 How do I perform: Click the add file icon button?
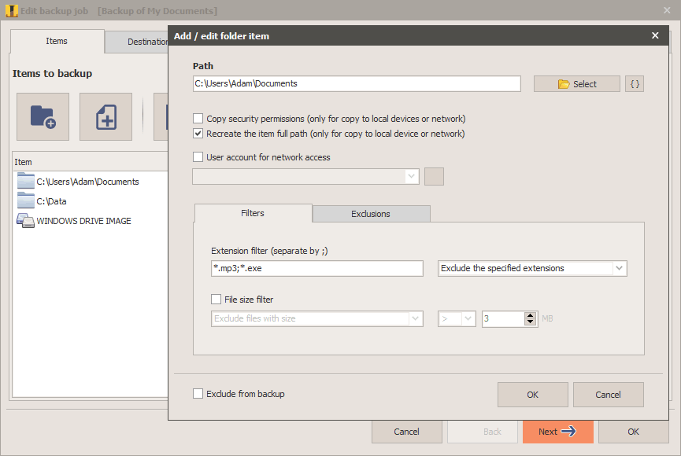click(105, 117)
